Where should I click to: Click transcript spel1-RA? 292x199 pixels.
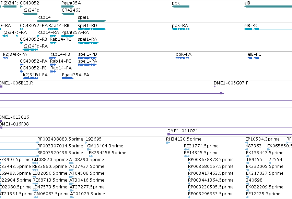[88, 43]
